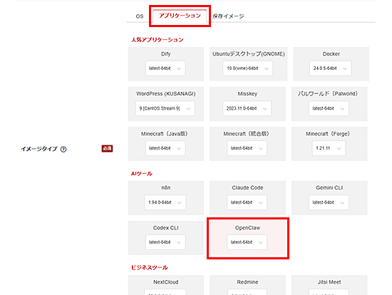
Task: Click the help icon next to イメージタイプ
Action: click(63, 149)
